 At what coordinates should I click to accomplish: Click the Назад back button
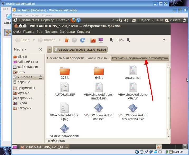[x=22, y=40]
